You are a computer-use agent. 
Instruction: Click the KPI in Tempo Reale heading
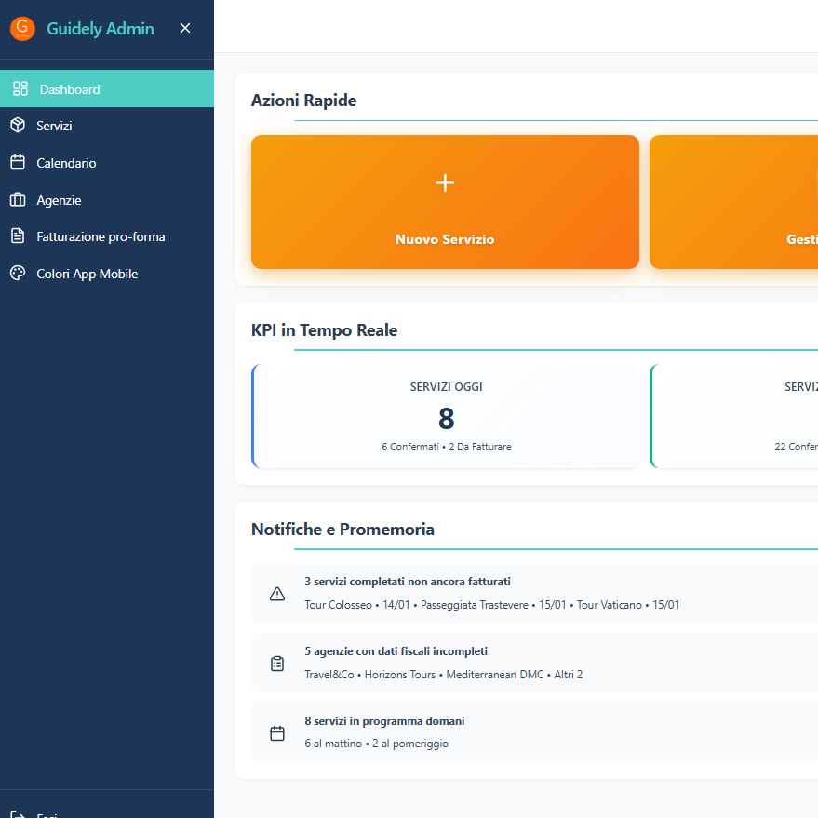[x=324, y=330]
